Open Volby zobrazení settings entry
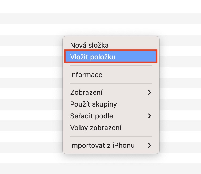 (x=95, y=128)
